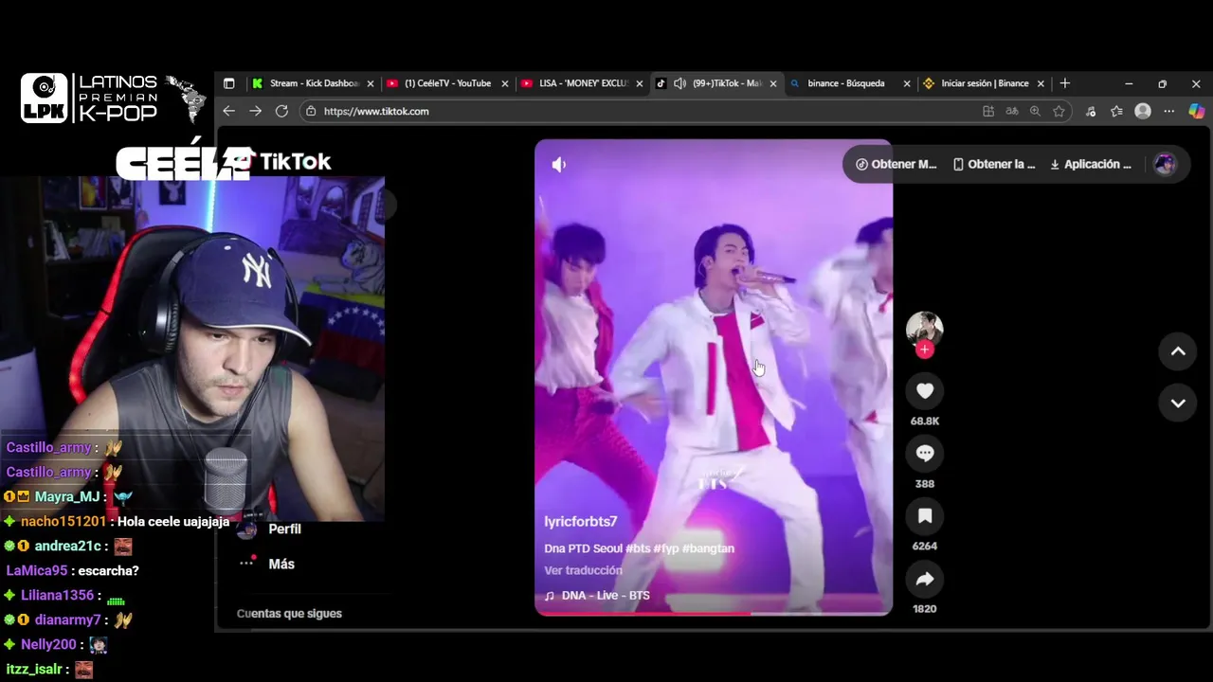This screenshot has width=1213, height=682.
Task: Click Nelly200 username in chat
Action: [48, 645]
